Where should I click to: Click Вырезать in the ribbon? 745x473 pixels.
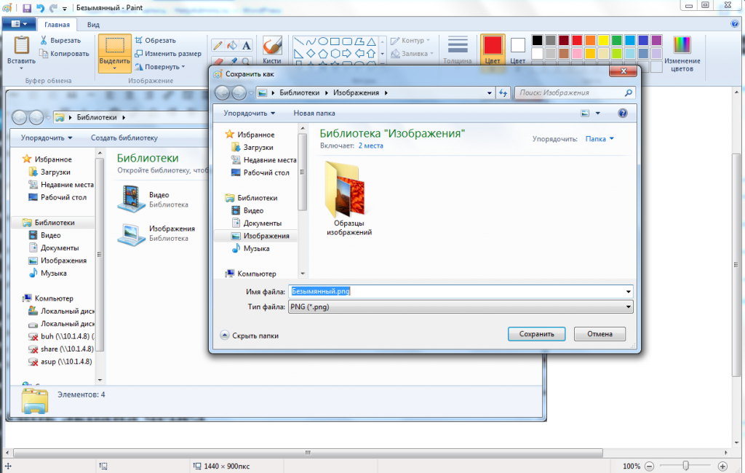pos(60,41)
